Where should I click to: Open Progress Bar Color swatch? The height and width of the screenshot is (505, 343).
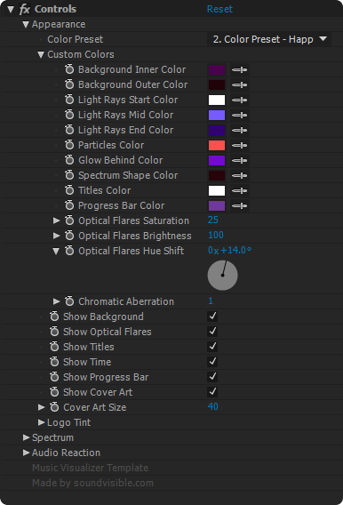click(x=217, y=205)
